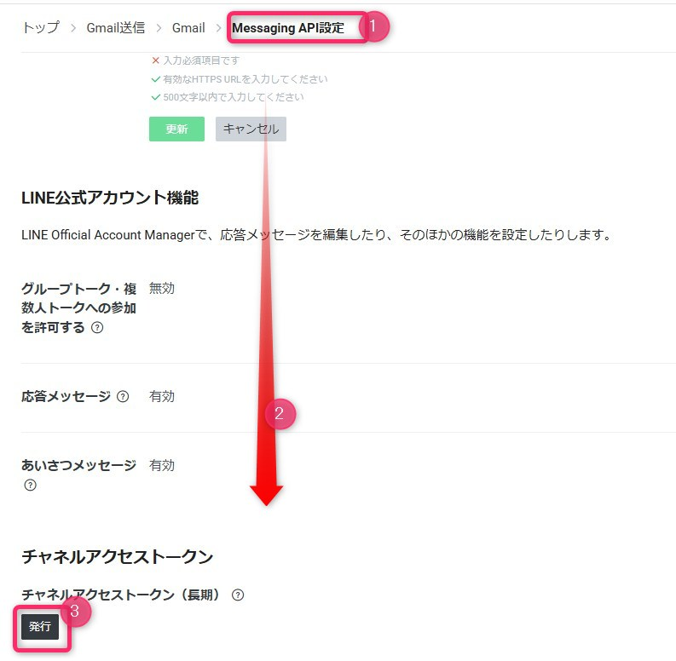The width and height of the screenshot is (676, 661).
Task: Click the キャンセル button
Action: tap(251, 129)
